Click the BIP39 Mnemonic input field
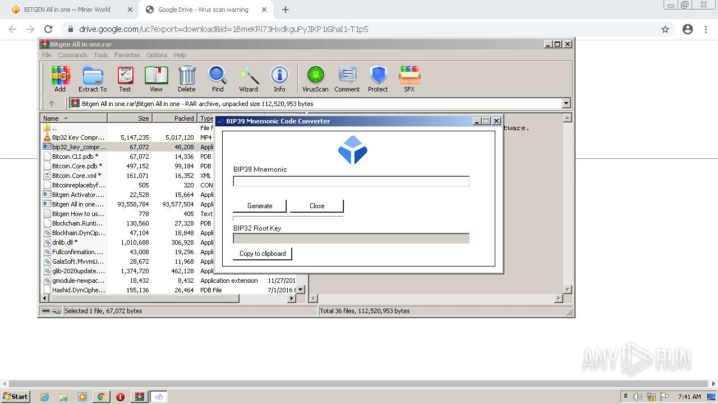This screenshot has height=404, width=718. coord(351,181)
